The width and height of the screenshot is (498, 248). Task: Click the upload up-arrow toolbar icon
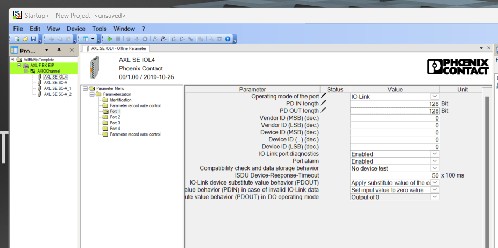tap(129, 39)
